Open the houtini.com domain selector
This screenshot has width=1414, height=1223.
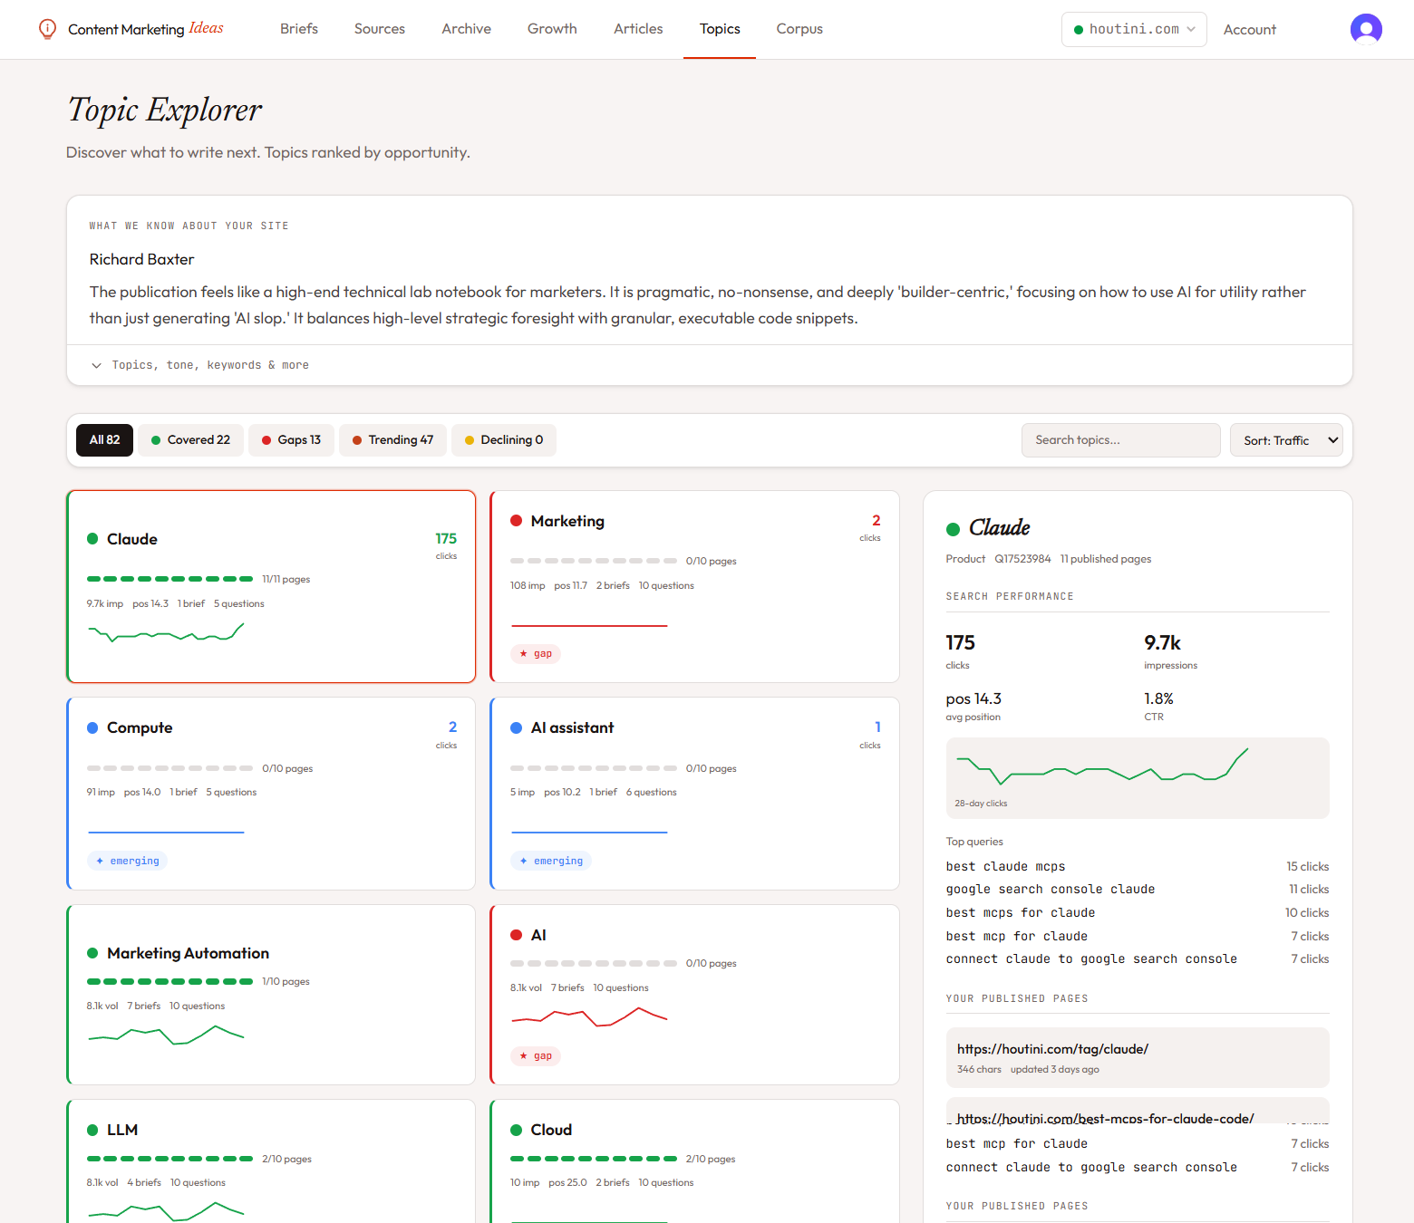click(x=1133, y=28)
